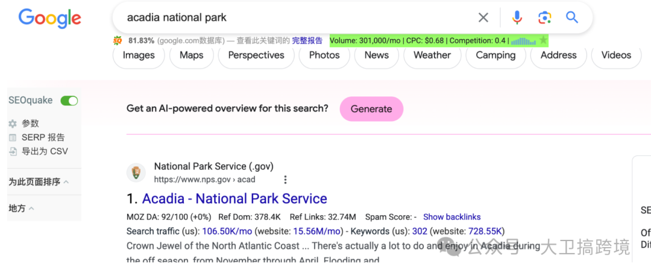The width and height of the screenshot is (651, 273).
Task: Click the Google logo
Action: 49,18
